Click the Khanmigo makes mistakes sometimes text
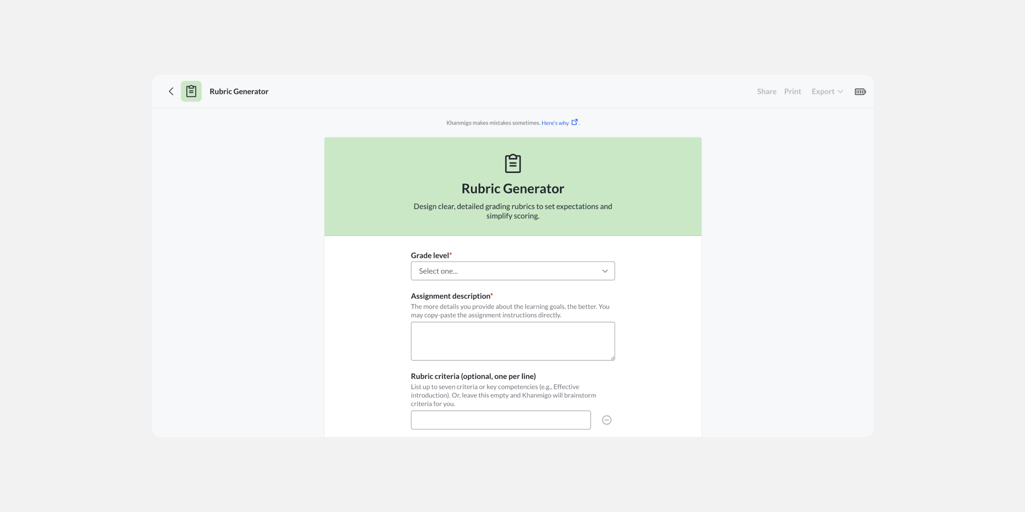 click(493, 123)
